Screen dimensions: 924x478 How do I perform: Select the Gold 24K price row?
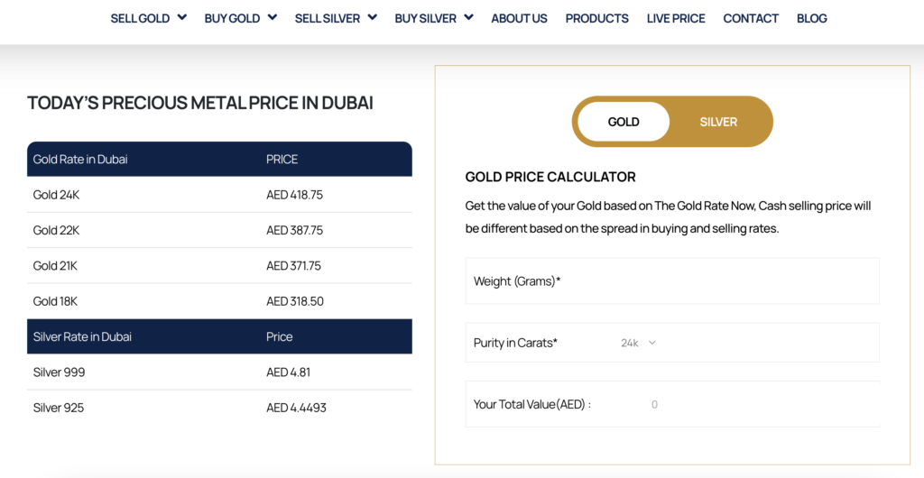tap(219, 194)
